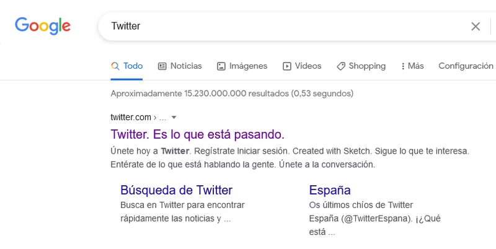Image resolution: width=496 pixels, height=249 pixels.
Task: Switch to the Shopping tab
Action: 361,66
